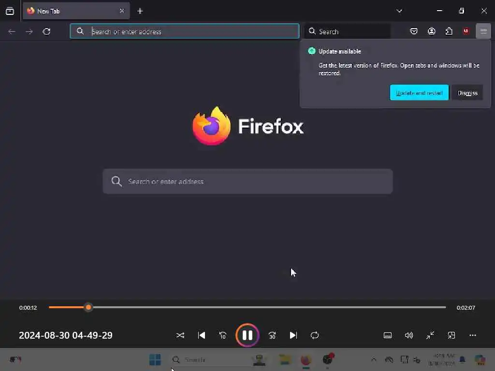Open the list all tabs dropdown

pos(399,11)
